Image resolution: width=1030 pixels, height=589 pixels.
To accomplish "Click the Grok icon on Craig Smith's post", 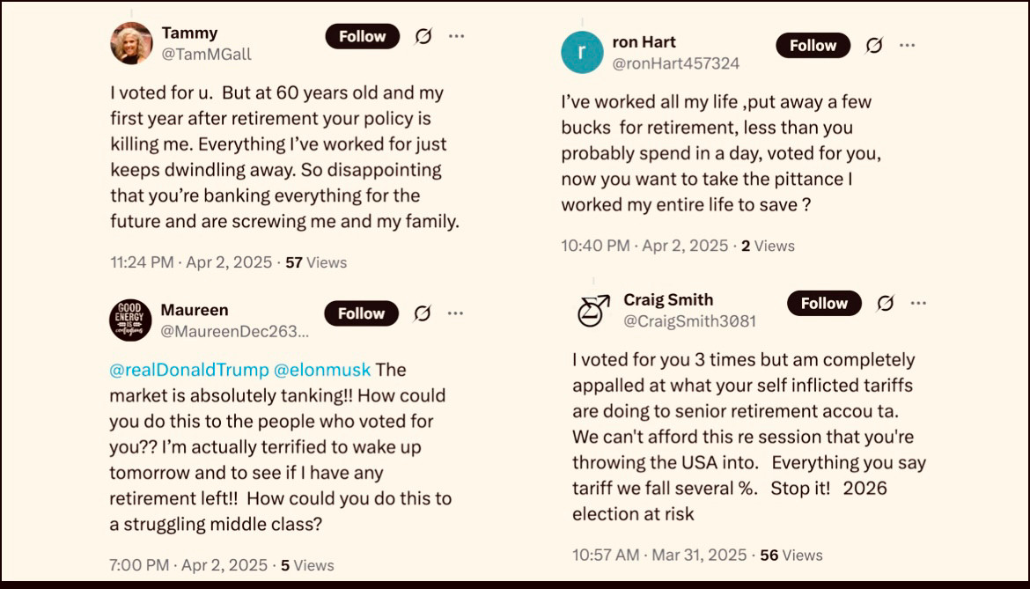I will (885, 303).
